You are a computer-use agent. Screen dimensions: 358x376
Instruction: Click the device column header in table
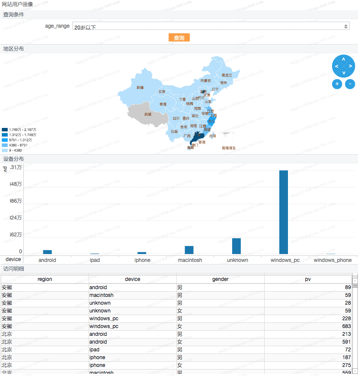[132, 279]
